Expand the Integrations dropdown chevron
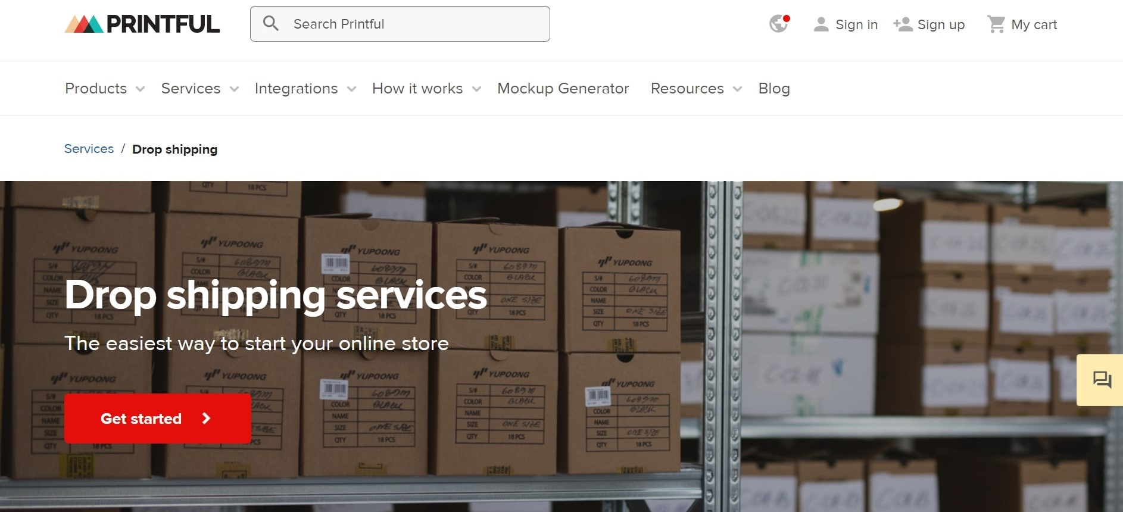 point(352,89)
